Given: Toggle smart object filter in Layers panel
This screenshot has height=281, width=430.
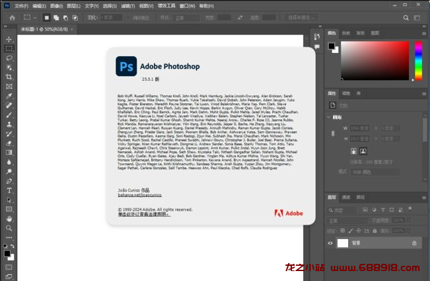Looking at the screenshot, I should pos(400,210).
